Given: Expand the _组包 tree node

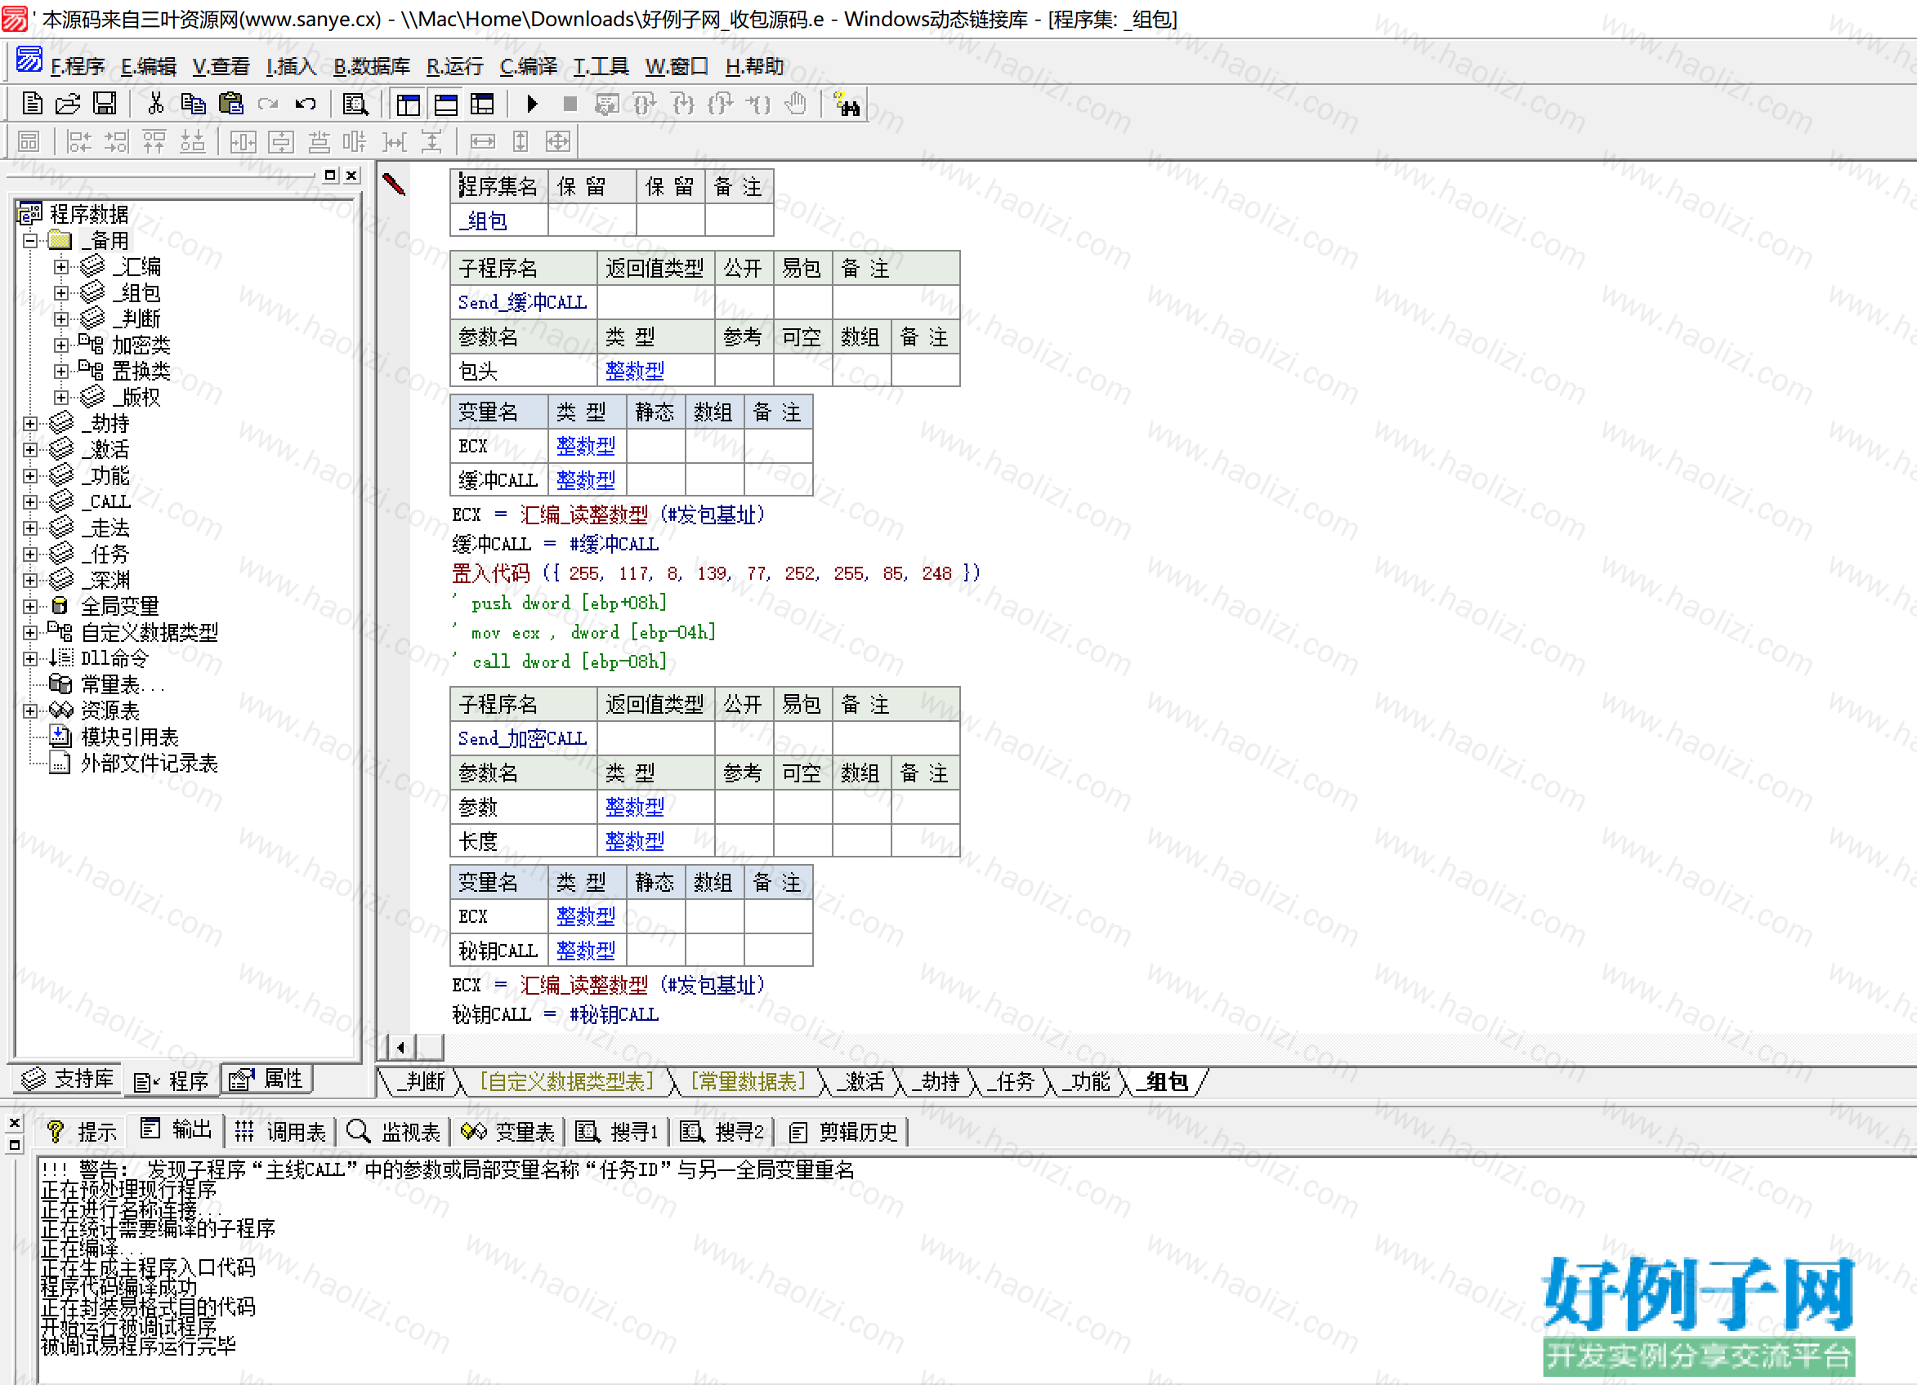Looking at the screenshot, I should click(60, 293).
